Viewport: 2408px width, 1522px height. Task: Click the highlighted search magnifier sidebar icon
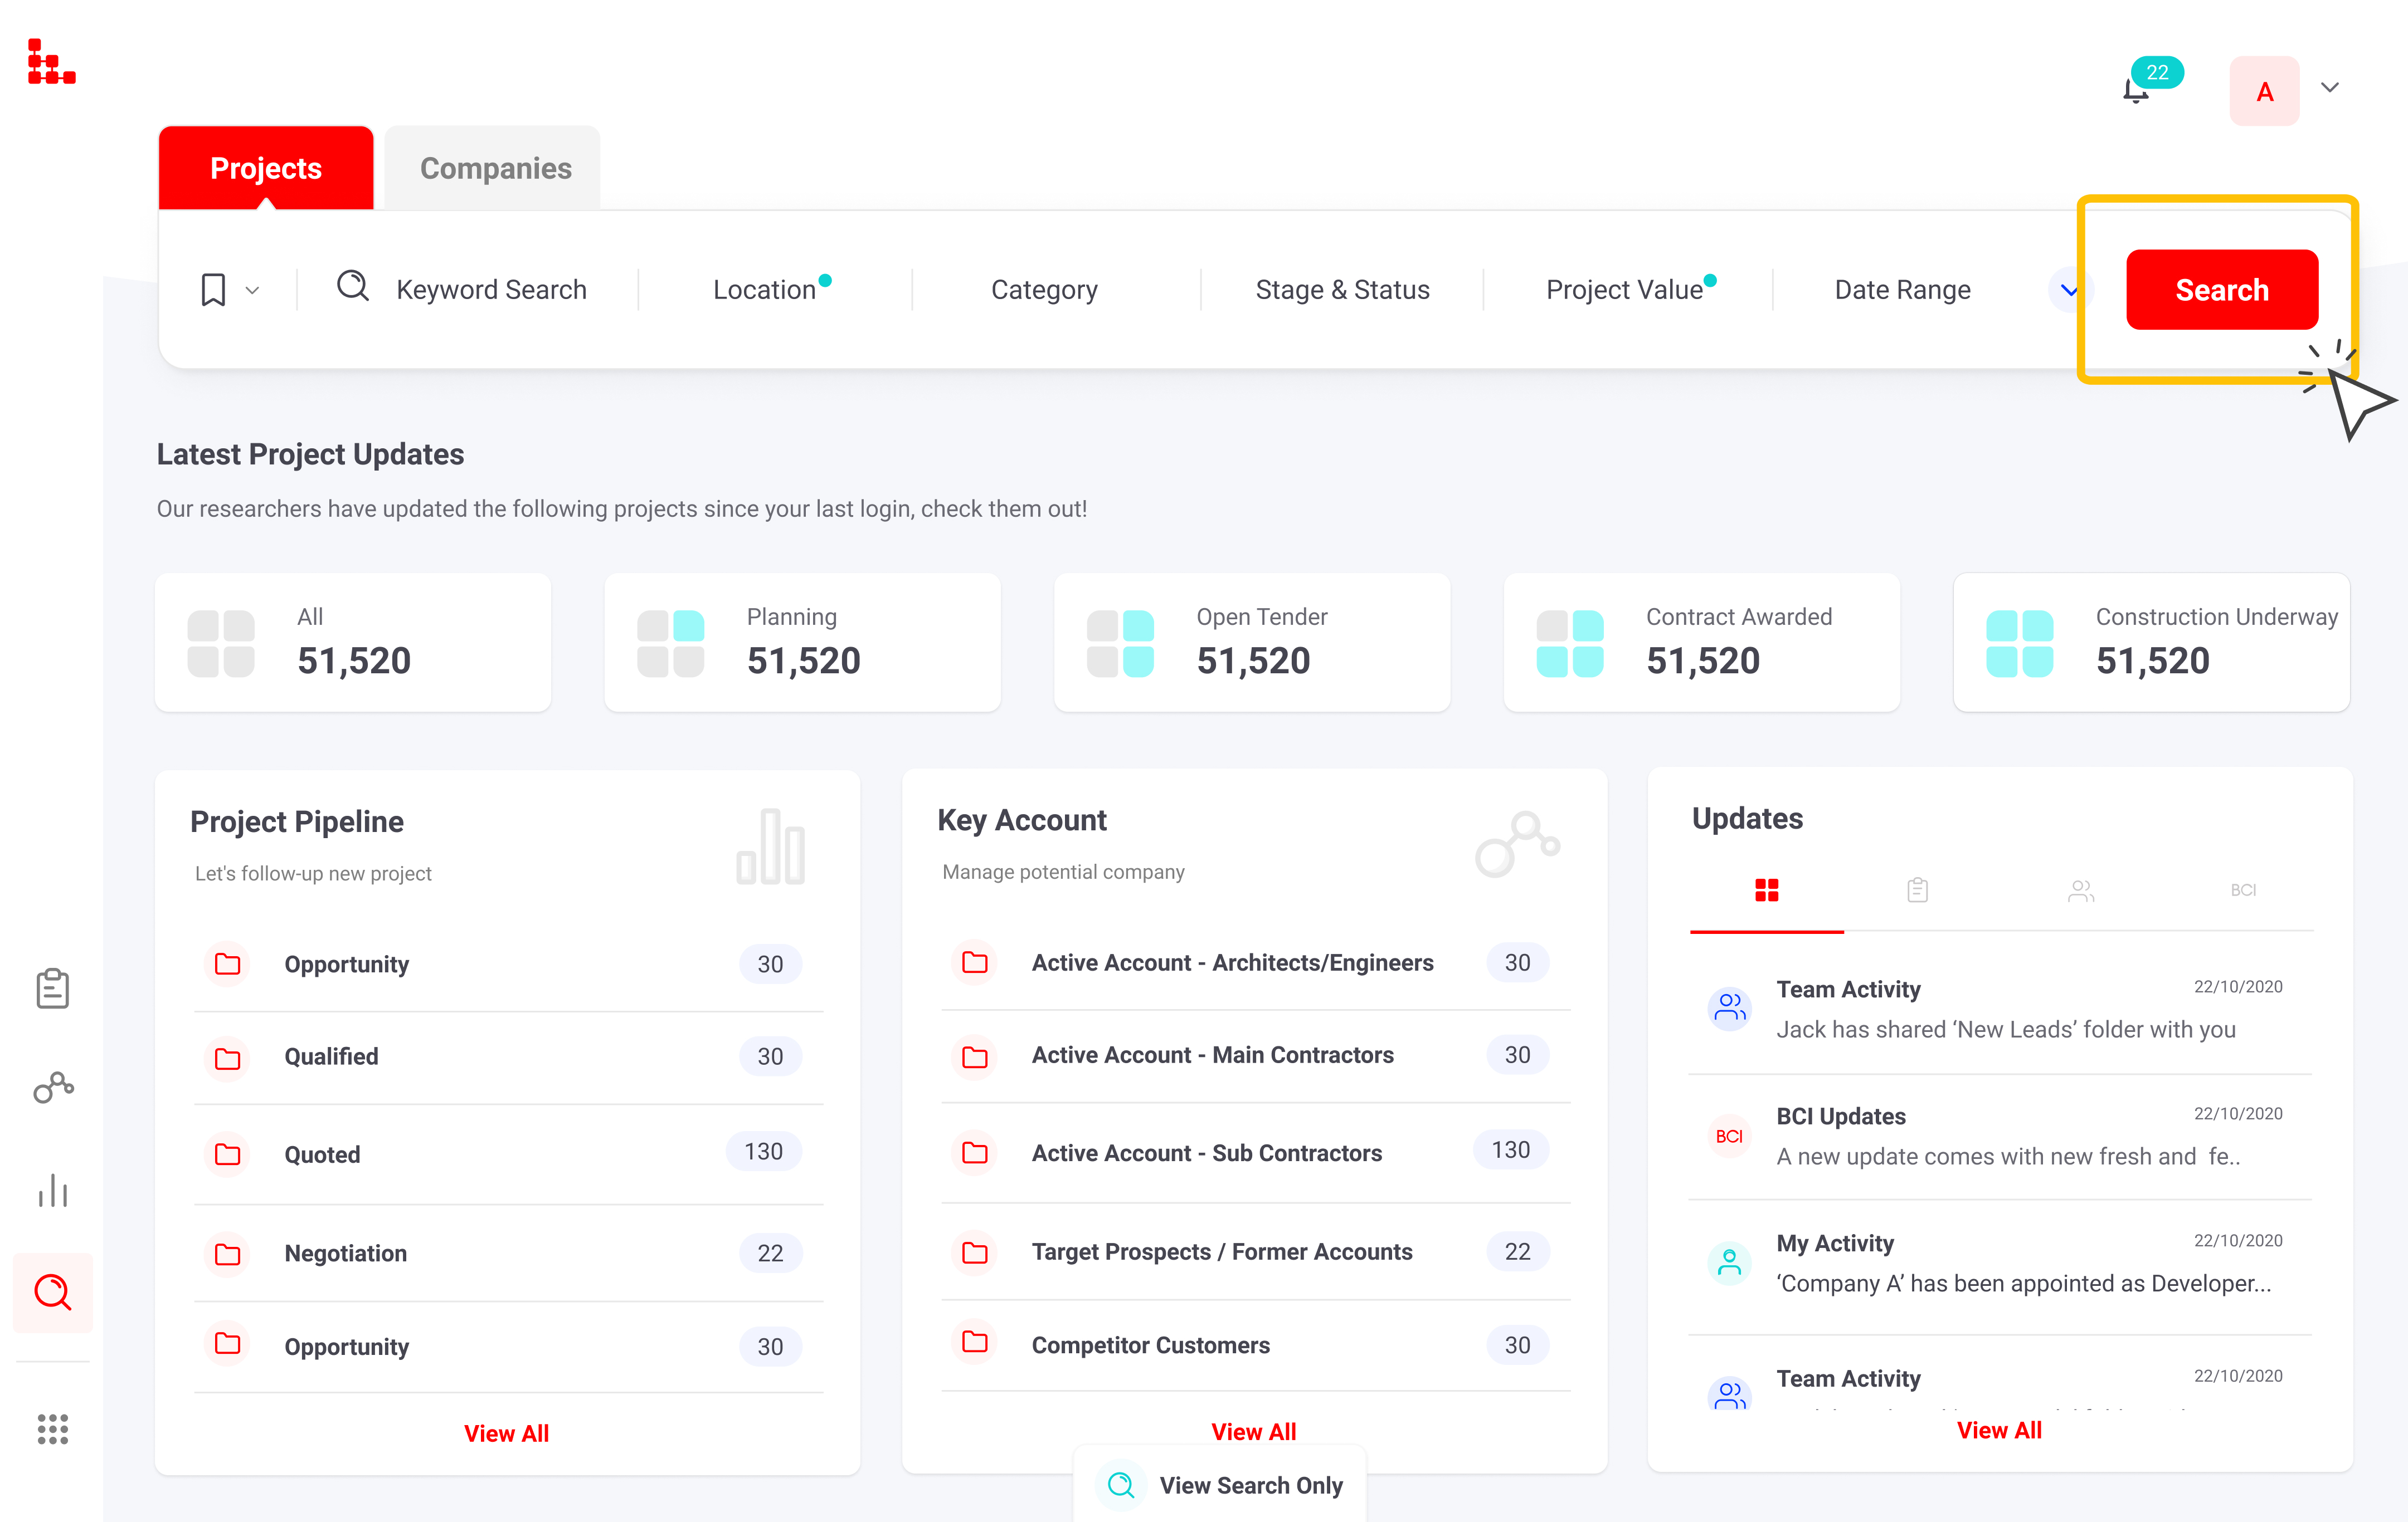pos(53,1293)
